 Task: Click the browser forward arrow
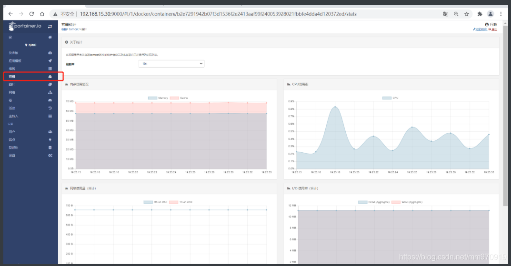point(21,14)
